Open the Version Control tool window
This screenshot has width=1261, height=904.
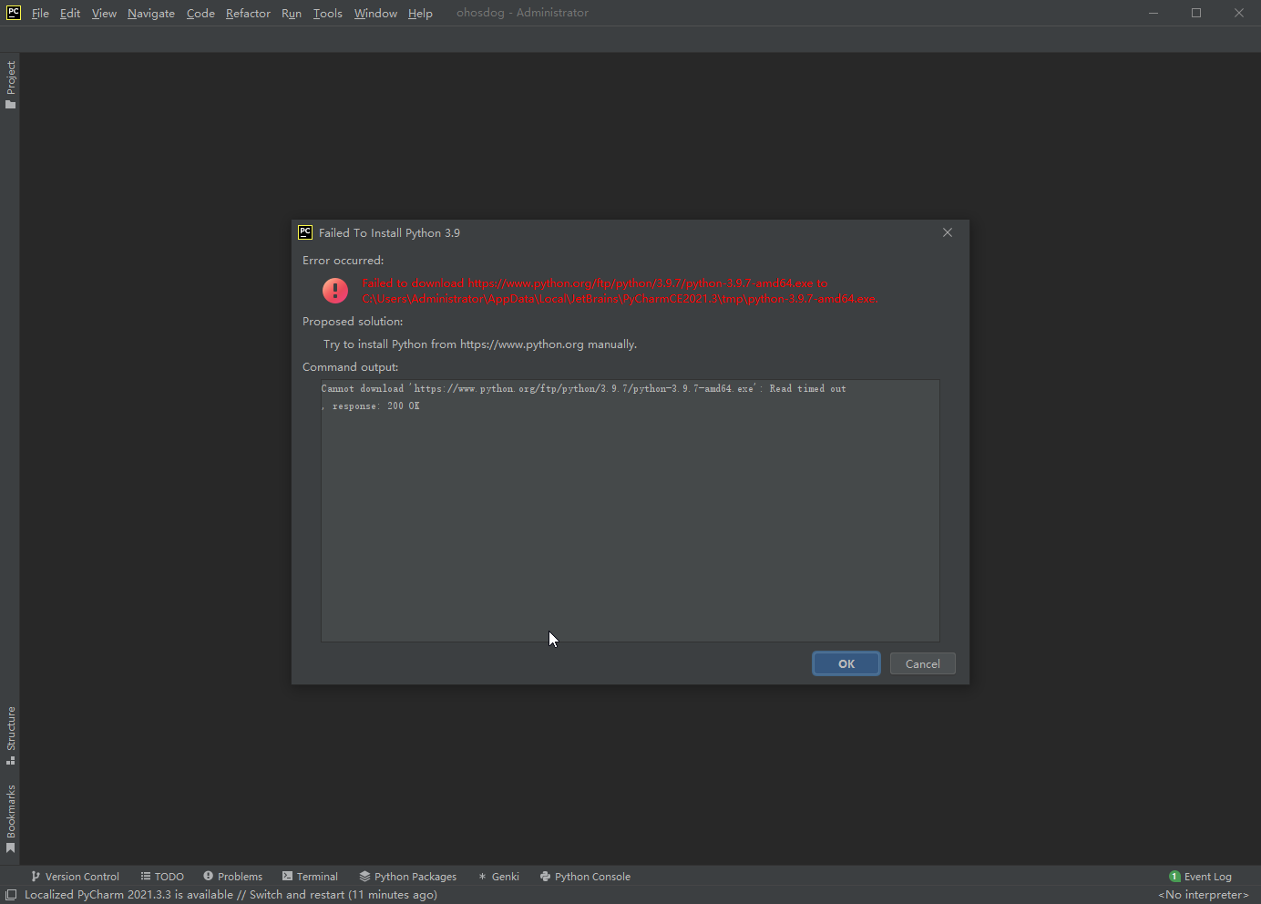[75, 877]
